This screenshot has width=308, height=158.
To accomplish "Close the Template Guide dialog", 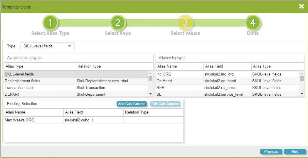I will [x=301, y=6].
